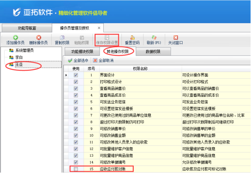Click the 全部选中 select all button
Viewport: 251px width, 173px height.
78,61
